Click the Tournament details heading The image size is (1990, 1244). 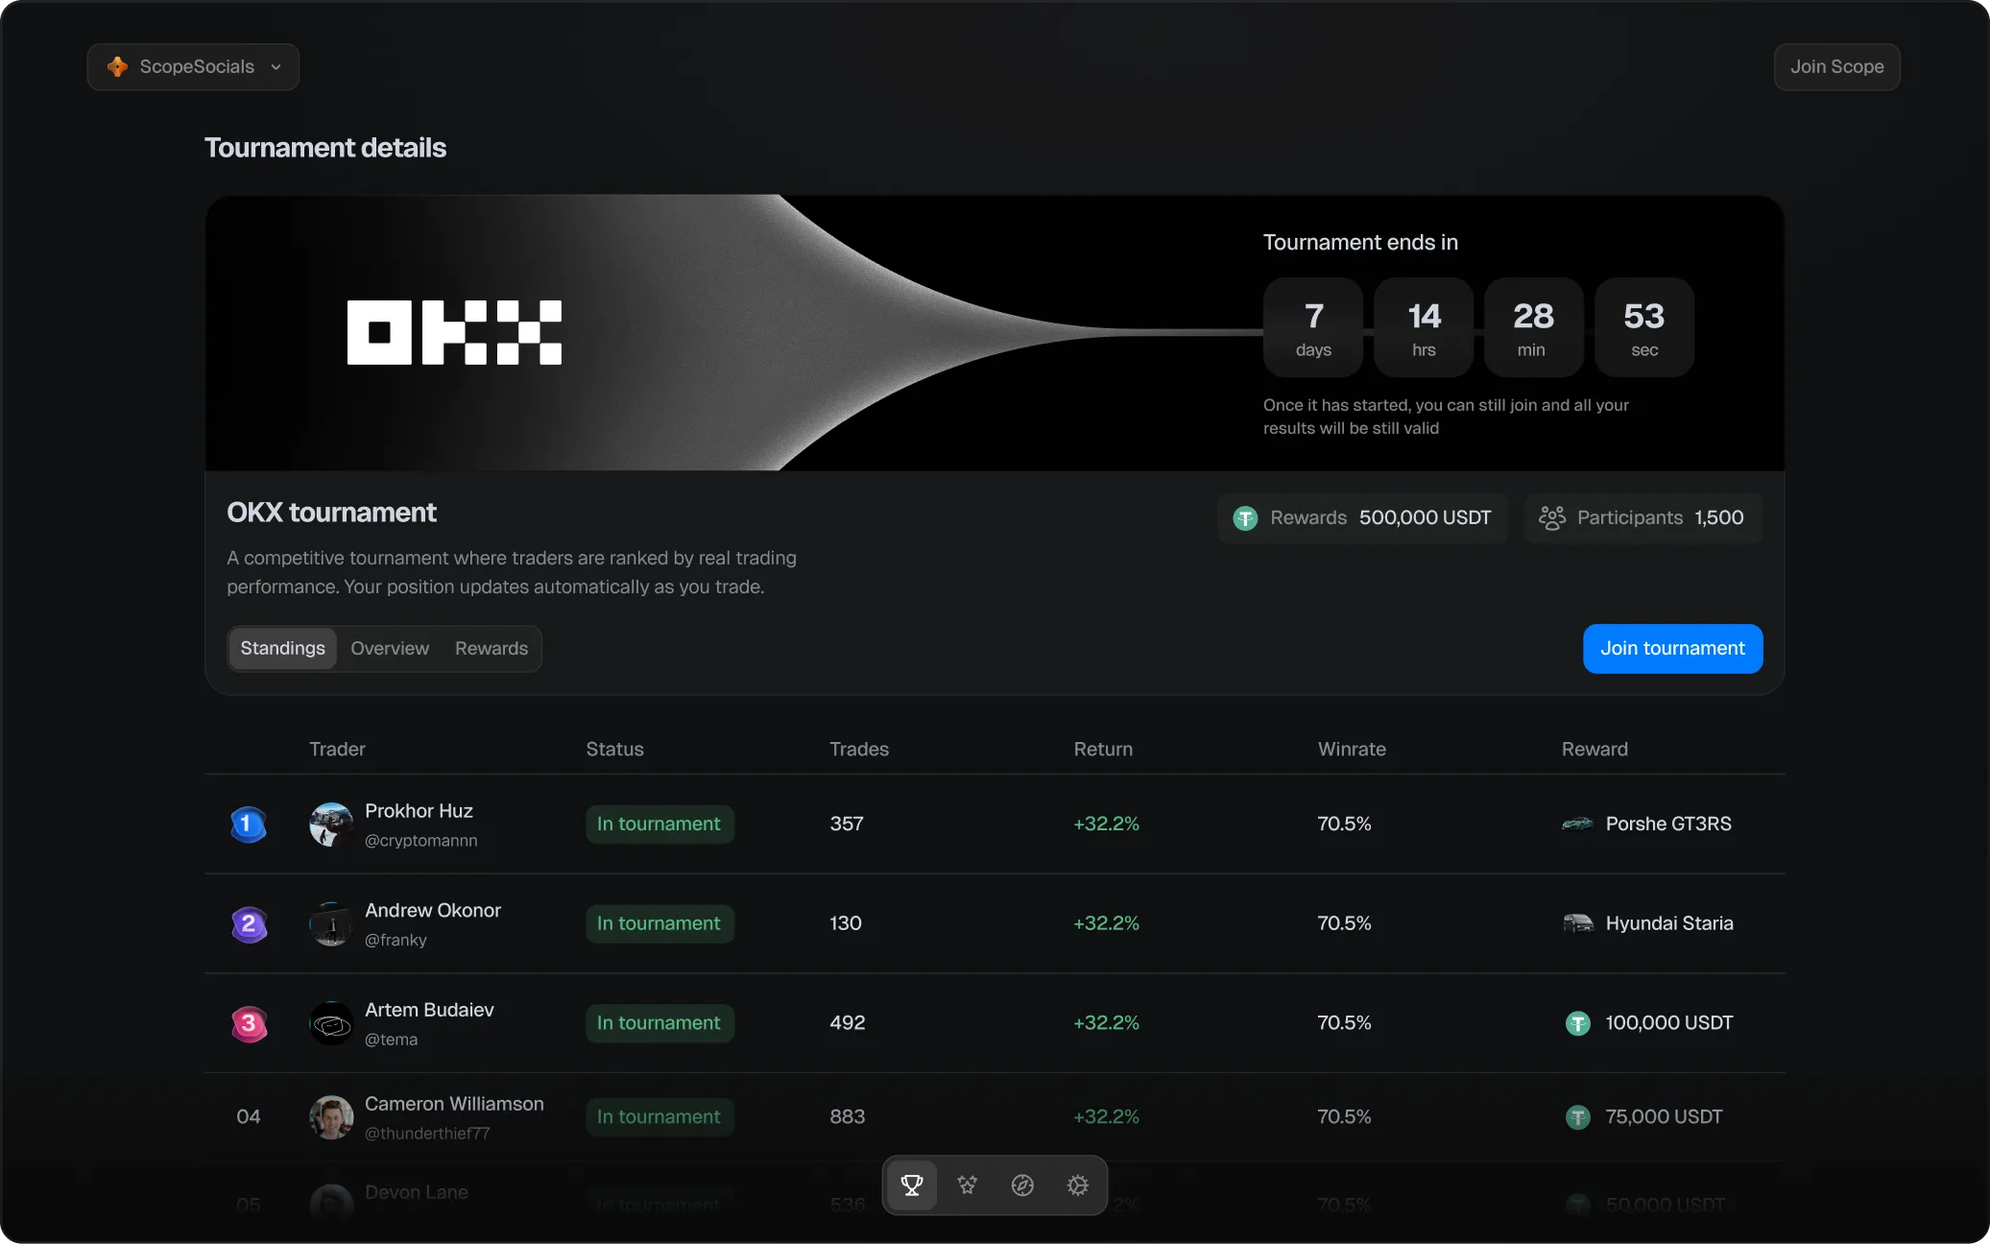click(x=325, y=148)
